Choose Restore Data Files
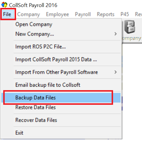This screenshot has width=142, height=144. coord(61,107)
